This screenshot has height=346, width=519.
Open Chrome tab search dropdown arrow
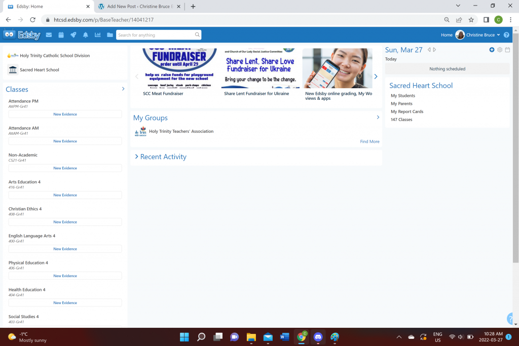pos(458,6)
